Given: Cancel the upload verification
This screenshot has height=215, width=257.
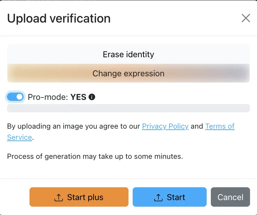Looking at the screenshot, I should point(230,197).
